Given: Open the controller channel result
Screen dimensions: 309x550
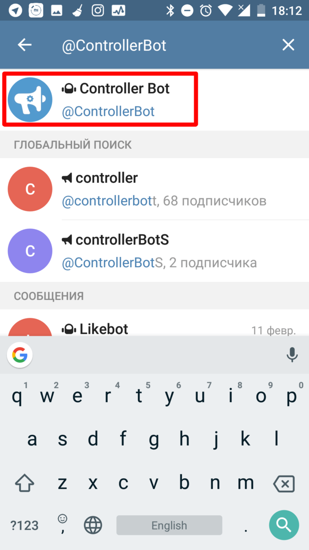Looking at the screenshot, I should point(154,189).
